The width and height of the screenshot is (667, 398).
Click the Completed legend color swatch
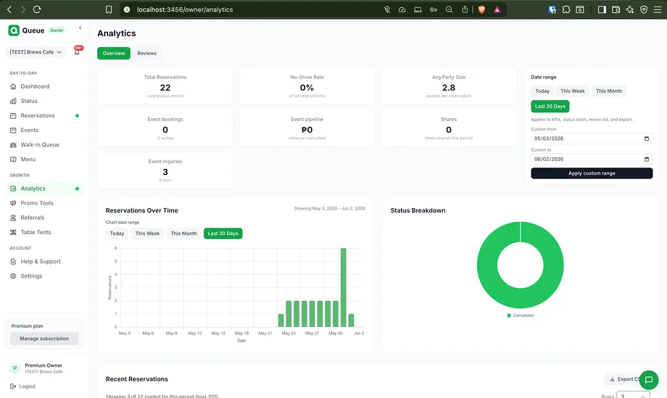point(509,315)
